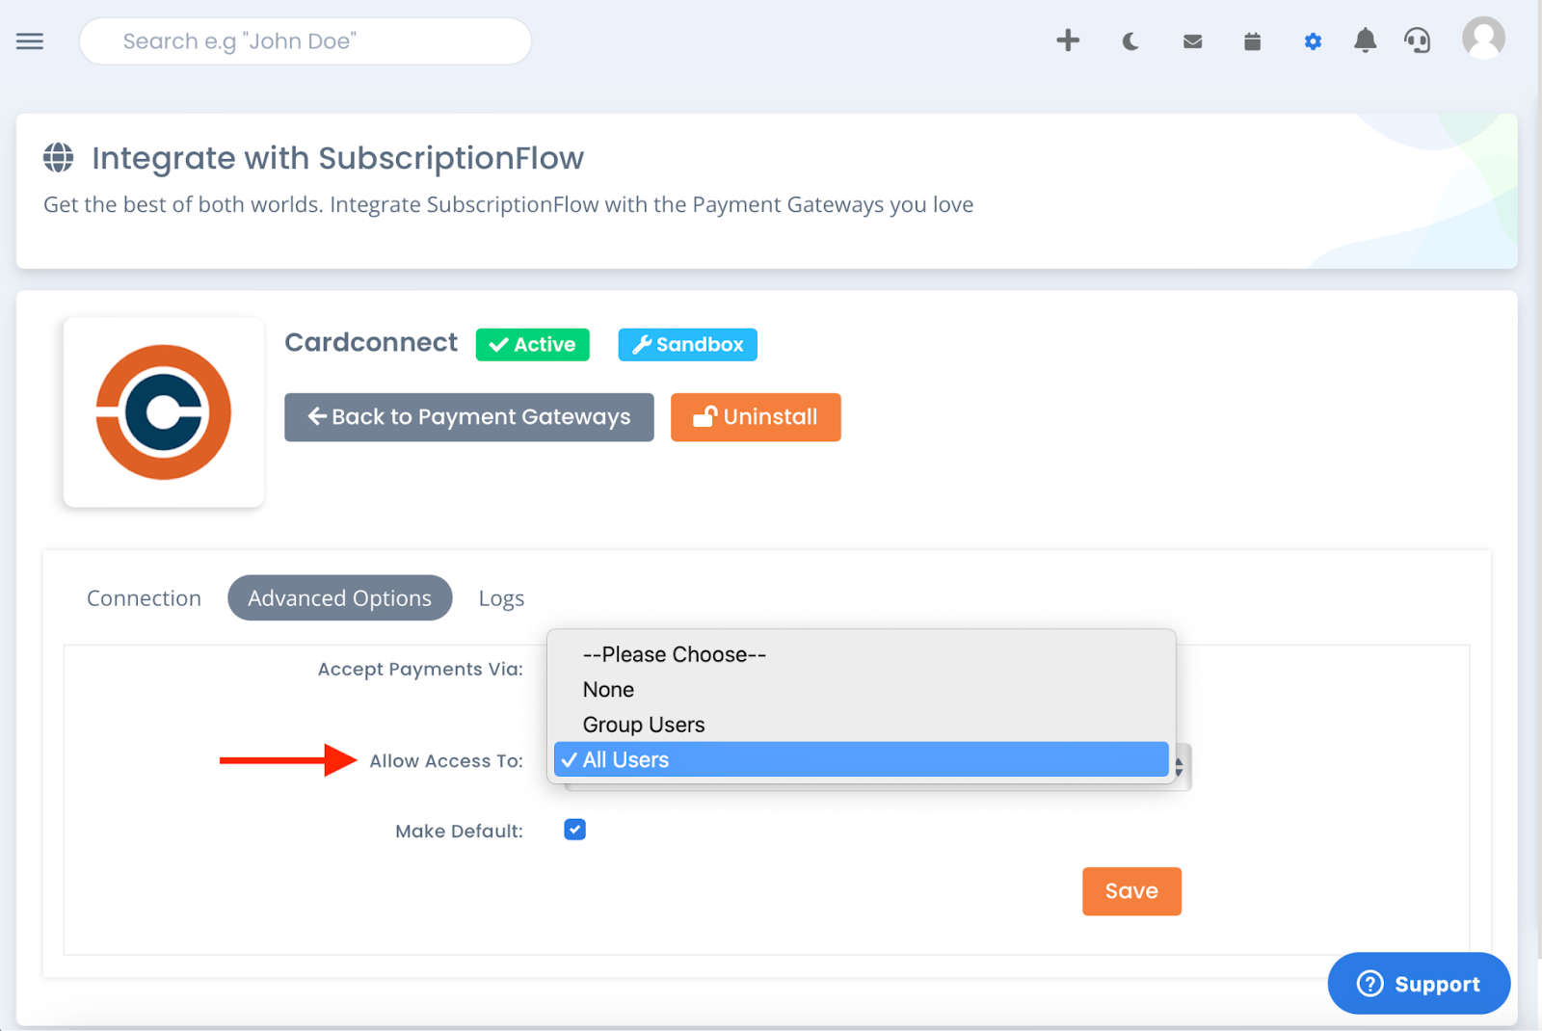Open notifications bell

1366,40
